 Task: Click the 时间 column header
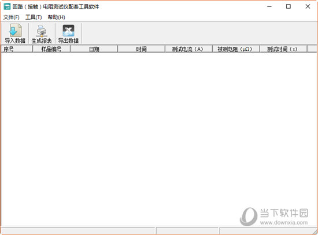pyautogui.click(x=141, y=49)
